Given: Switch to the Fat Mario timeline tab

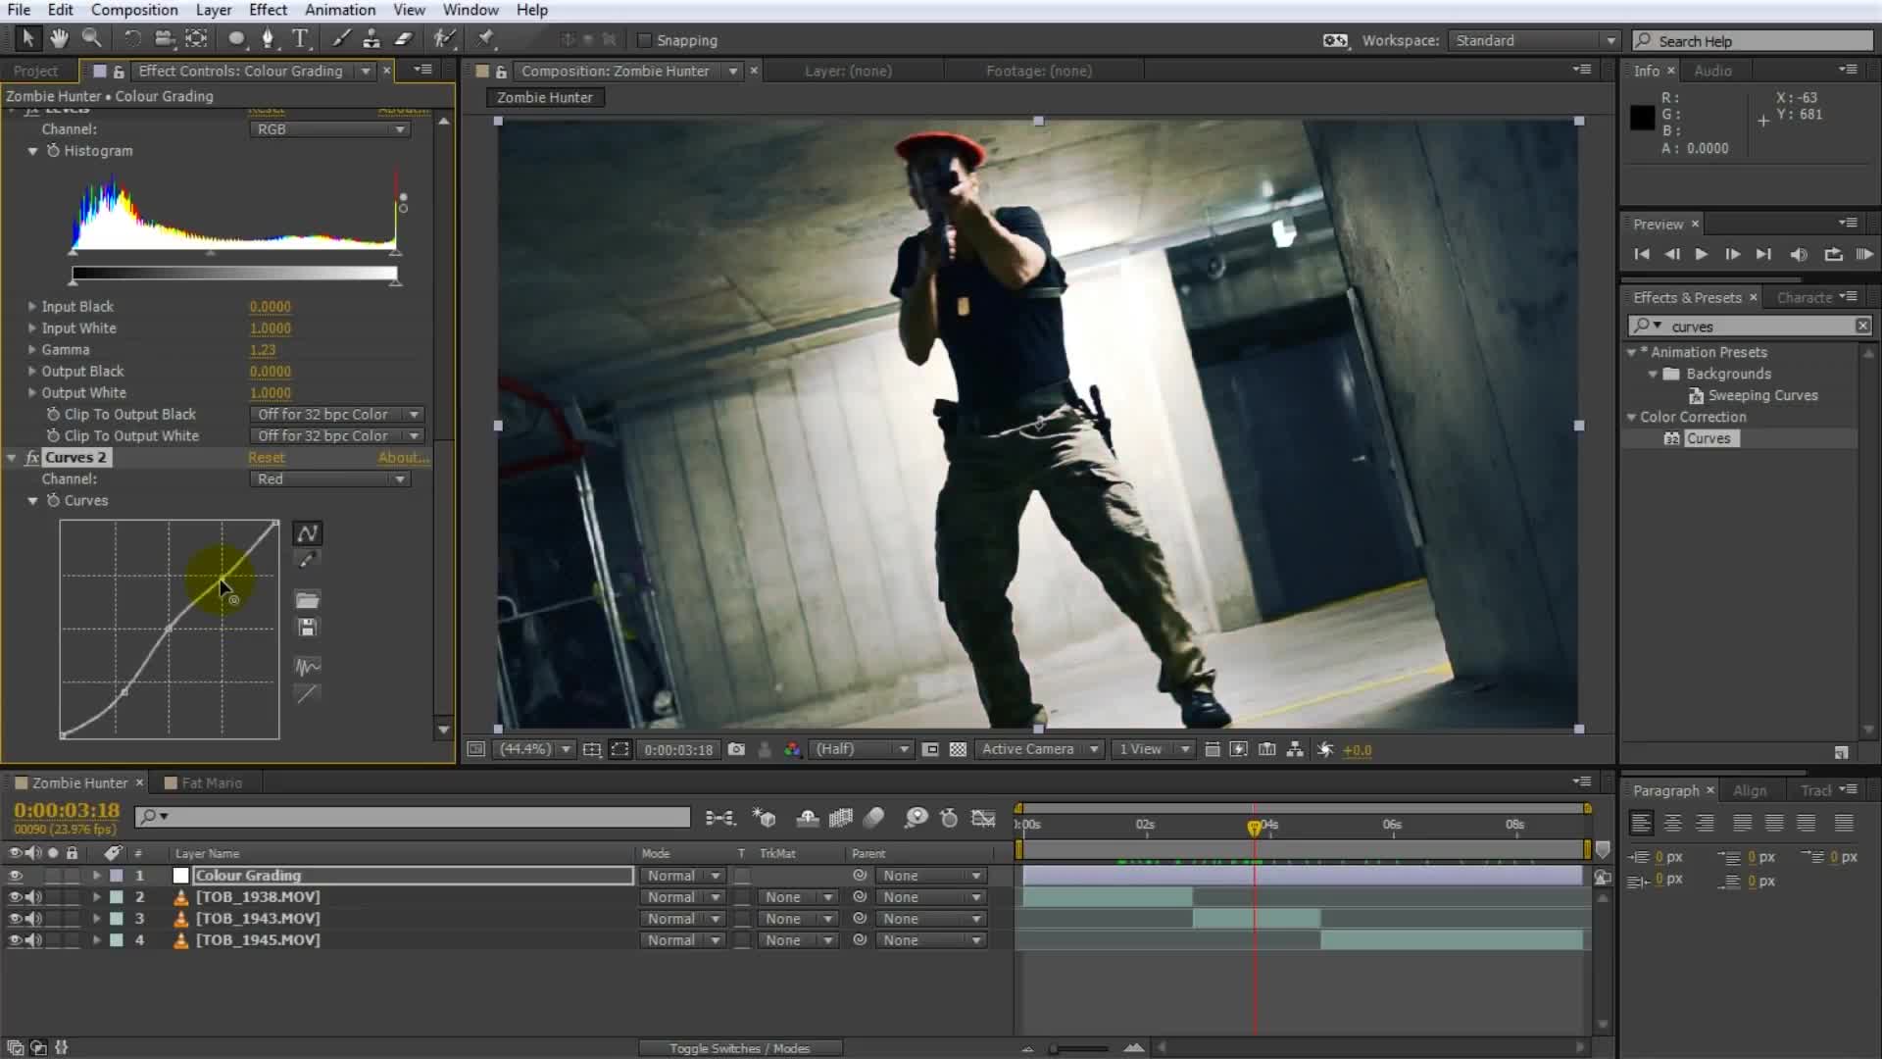Looking at the screenshot, I should coord(211,782).
